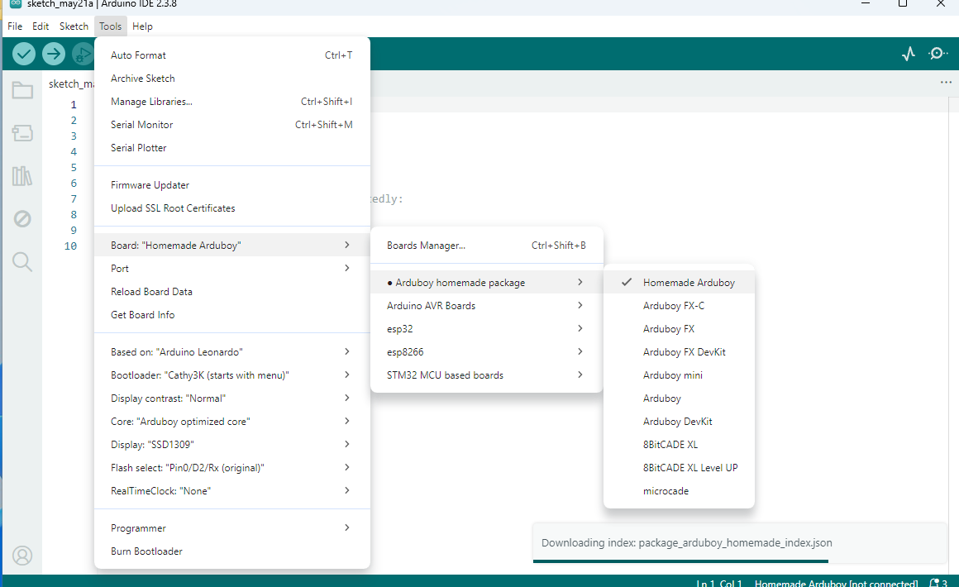959x587 pixels.
Task: Open the Debug sidebar icon
Action: 22,219
